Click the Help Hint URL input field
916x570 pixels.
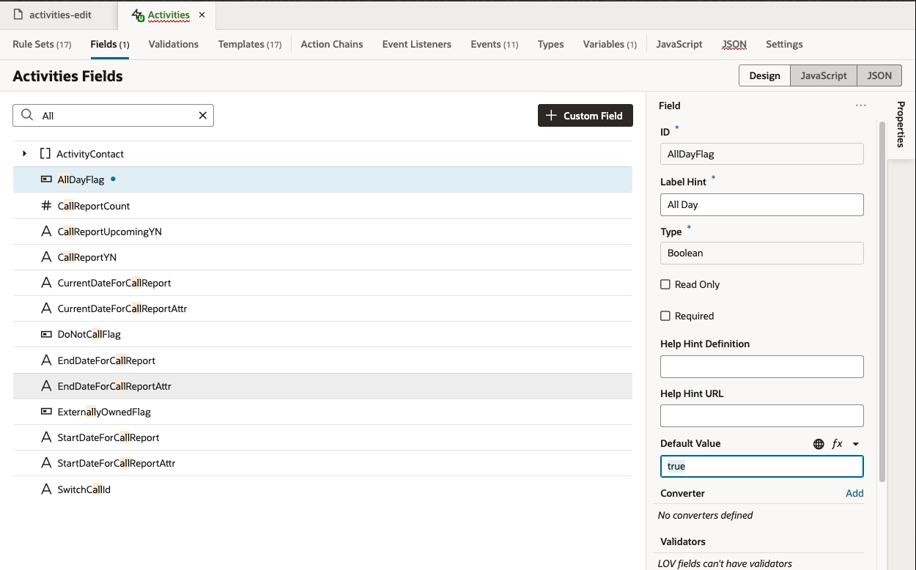(x=761, y=415)
